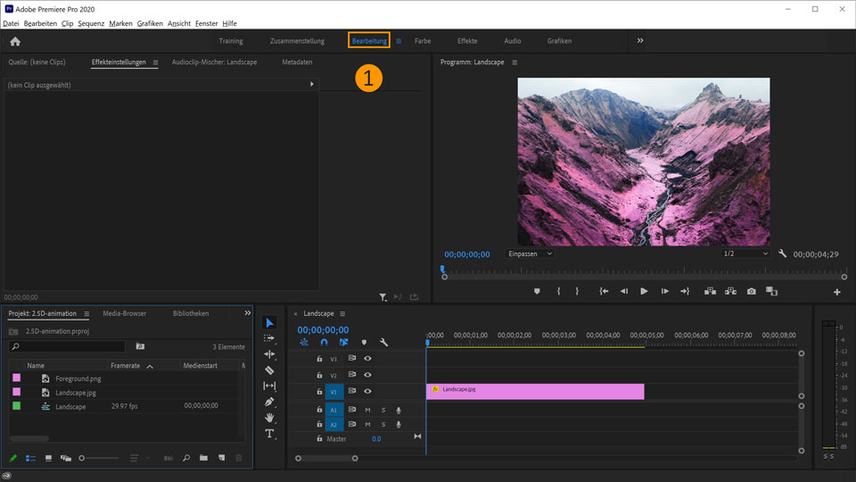Image resolution: width=856 pixels, height=482 pixels.
Task: Select the Razor tool in toolbar
Action: (269, 370)
